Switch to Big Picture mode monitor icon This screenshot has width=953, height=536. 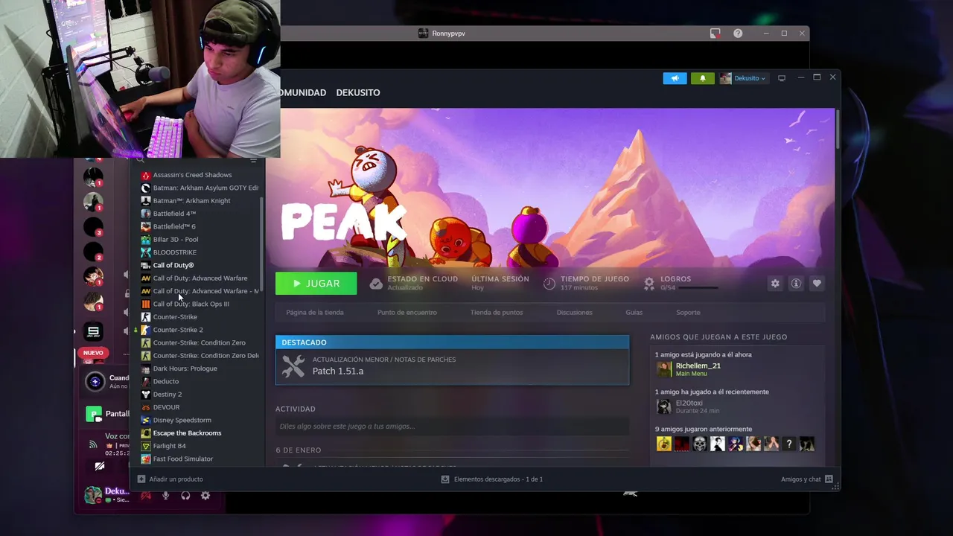[782, 78]
